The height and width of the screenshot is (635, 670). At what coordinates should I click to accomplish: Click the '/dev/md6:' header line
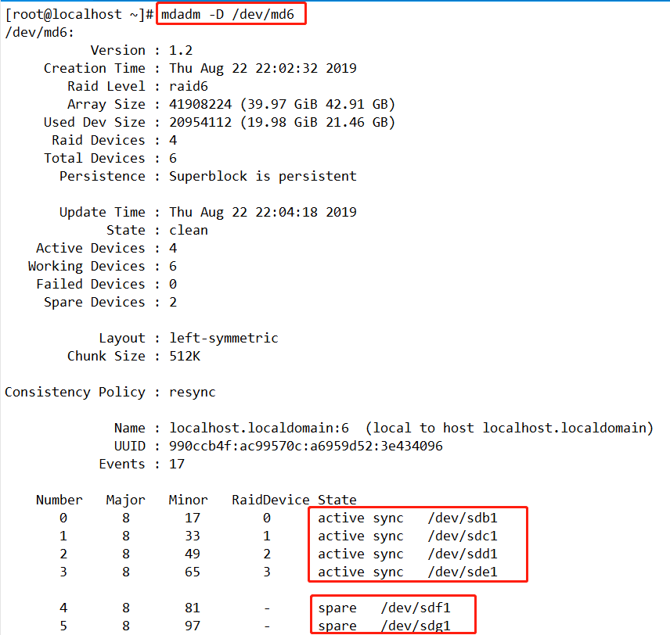(x=39, y=33)
